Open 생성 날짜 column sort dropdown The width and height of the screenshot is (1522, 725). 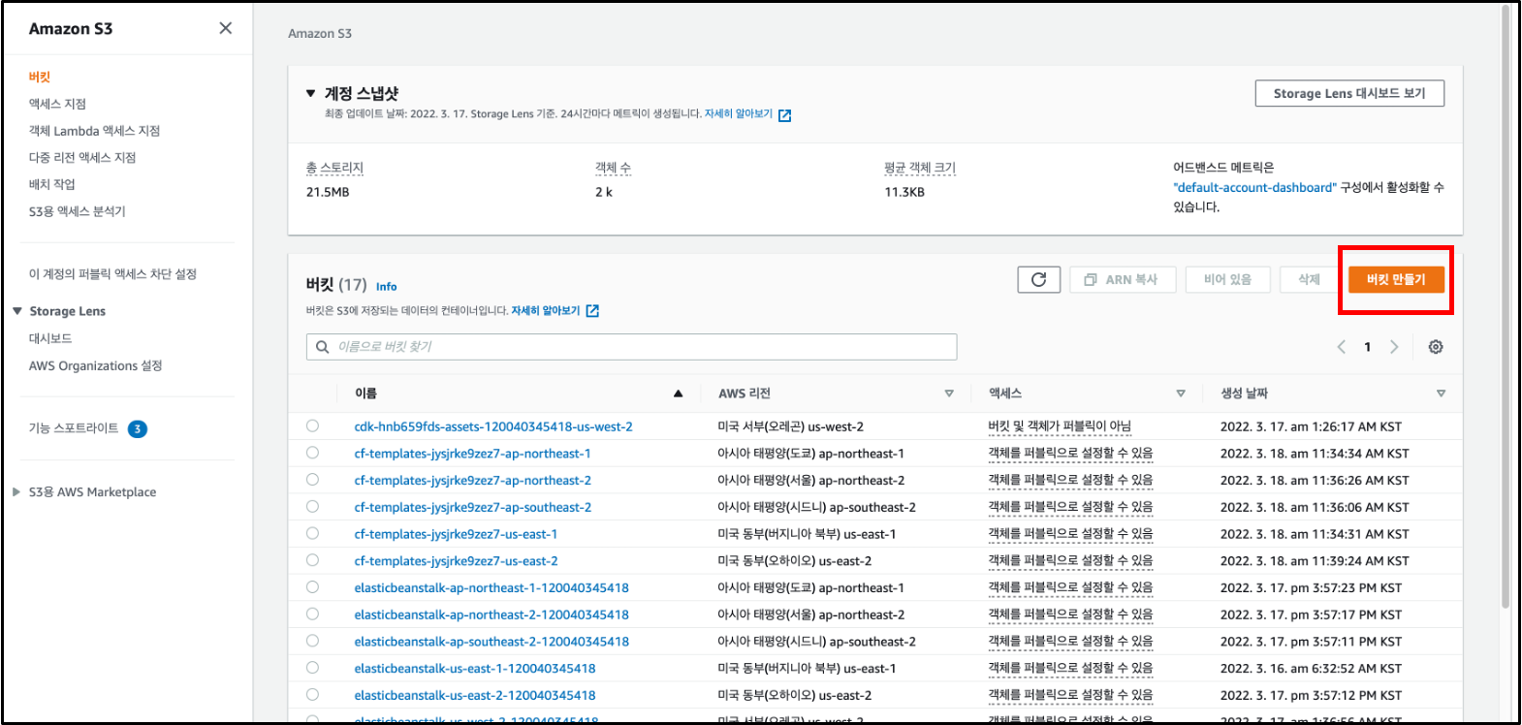click(1441, 394)
